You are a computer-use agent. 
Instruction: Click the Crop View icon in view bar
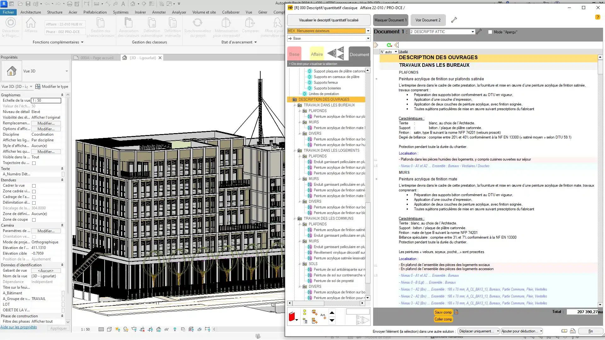pos(142,329)
